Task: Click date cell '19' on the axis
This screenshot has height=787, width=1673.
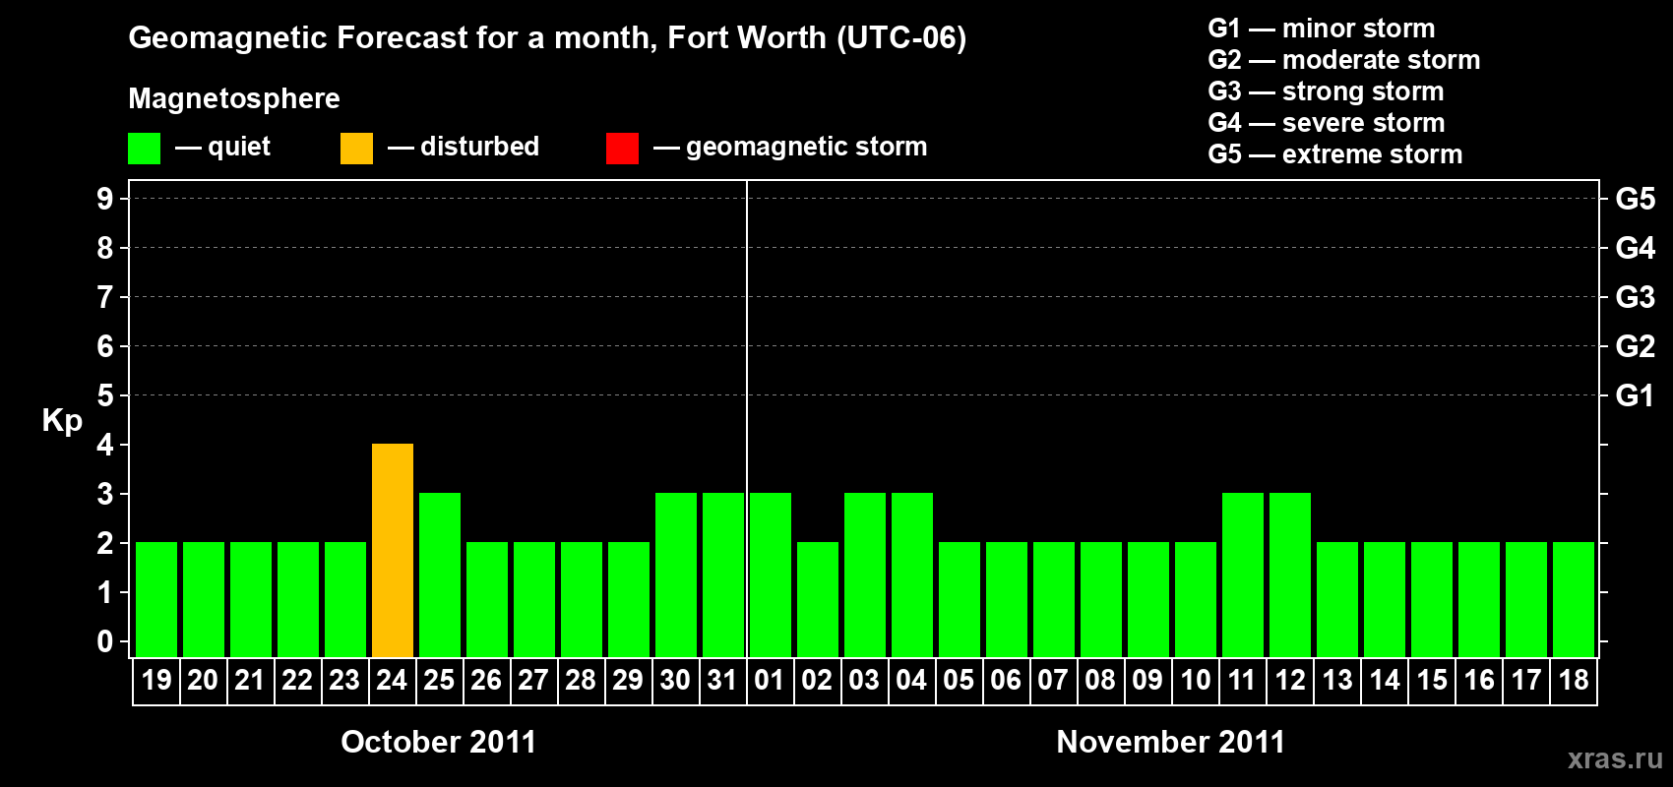Action: tap(156, 681)
